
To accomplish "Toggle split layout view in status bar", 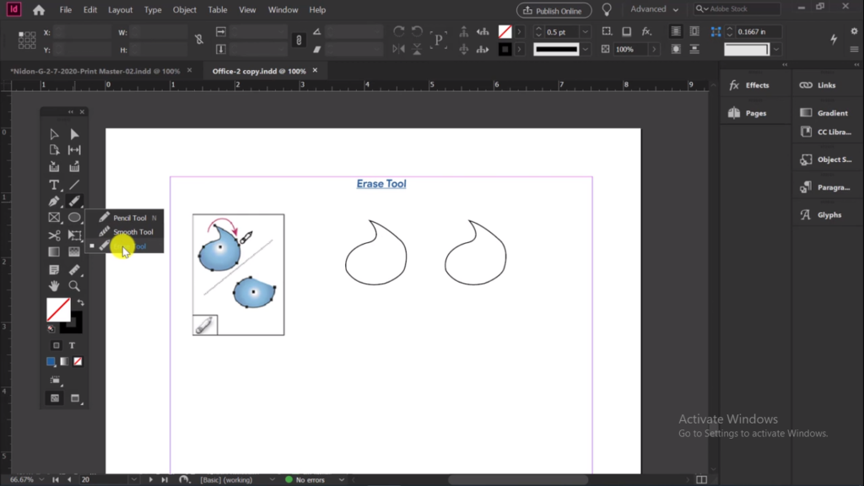I will click(x=701, y=480).
